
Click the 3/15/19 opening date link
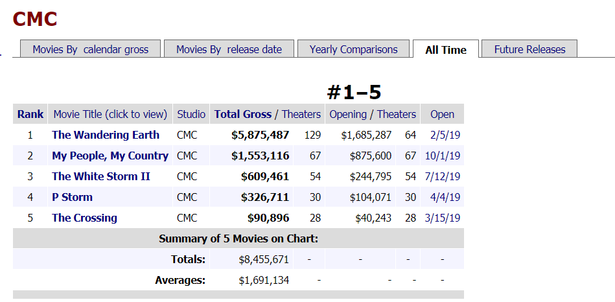[443, 218]
